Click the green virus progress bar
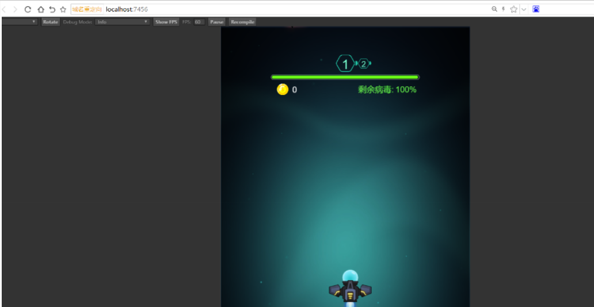The height and width of the screenshot is (307, 594). (345, 77)
